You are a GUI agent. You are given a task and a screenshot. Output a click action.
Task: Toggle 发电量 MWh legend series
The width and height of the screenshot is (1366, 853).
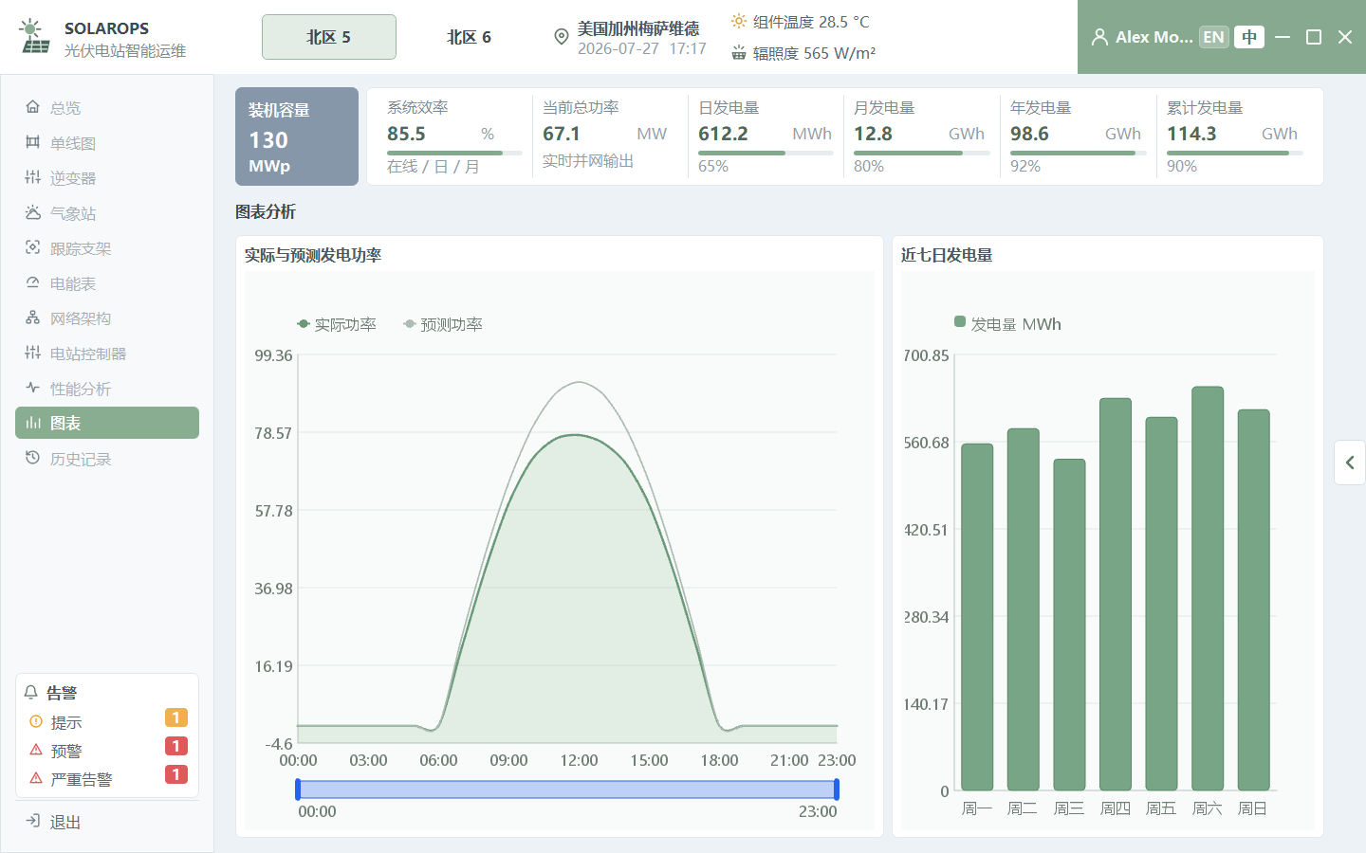1007,324
